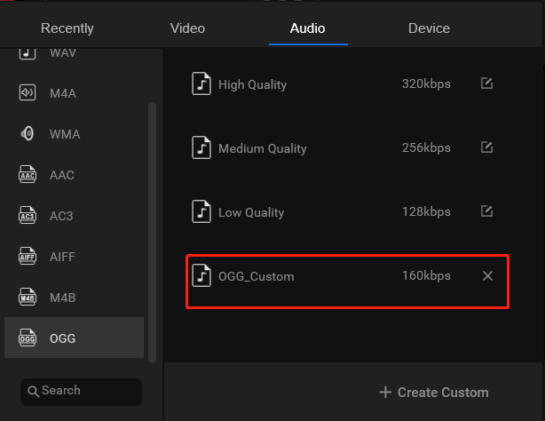Click the WMA speaker icon
The width and height of the screenshot is (545, 421).
(x=28, y=133)
